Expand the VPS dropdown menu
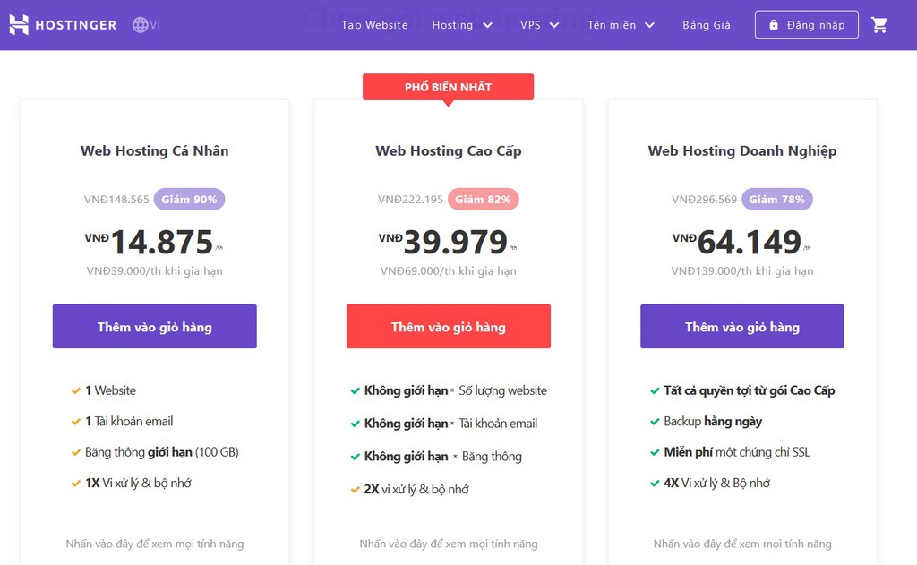917x565 pixels. [540, 25]
